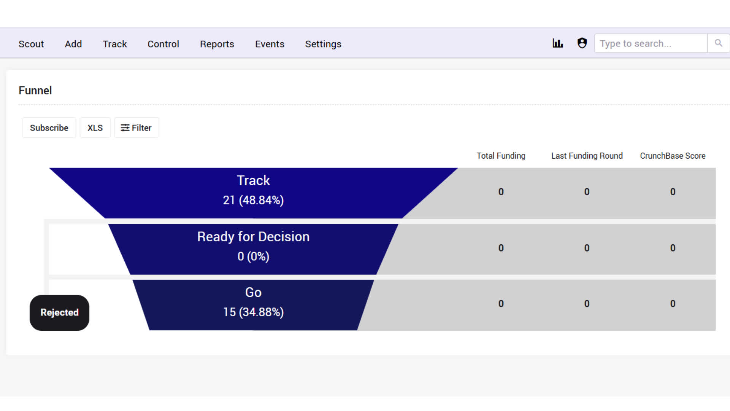730x411 pixels.
Task: Open the Reports menu
Action: point(217,44)
